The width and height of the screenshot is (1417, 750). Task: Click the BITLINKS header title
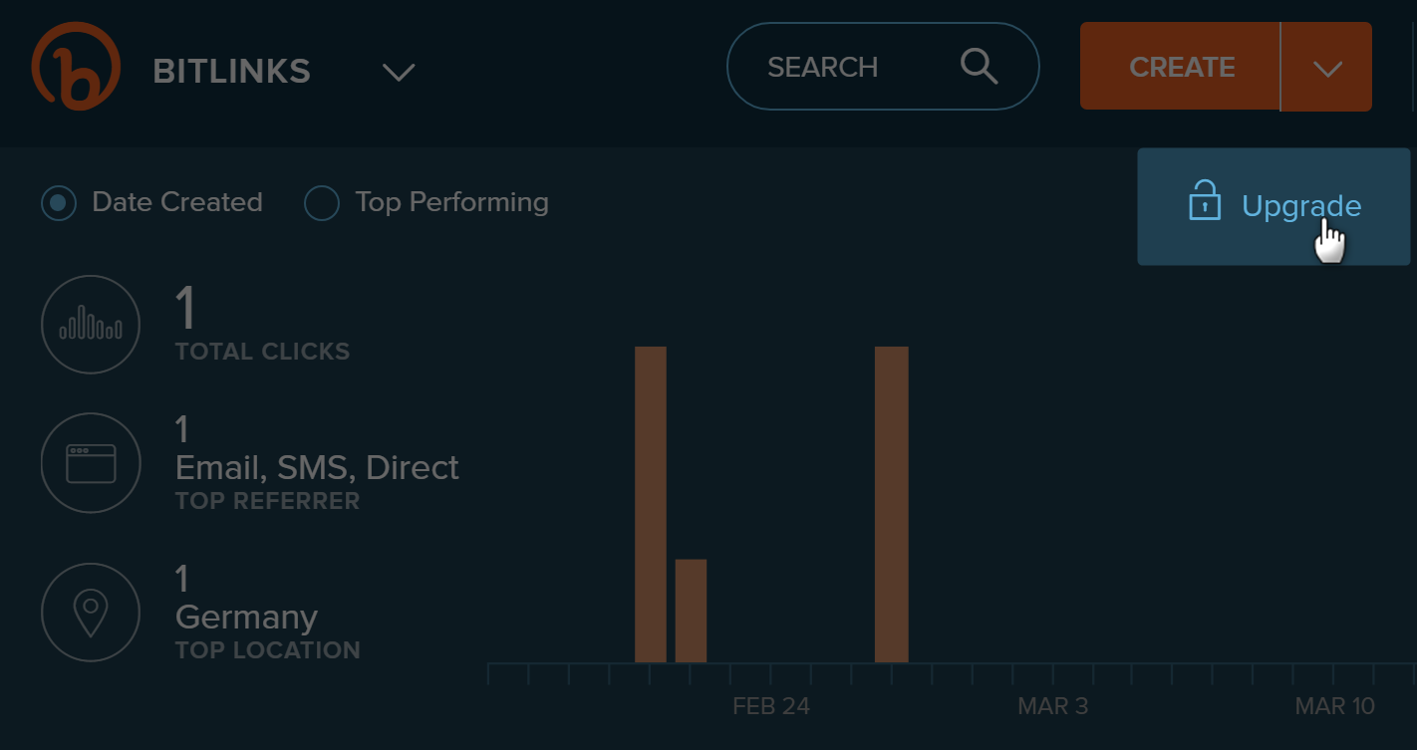232,72
